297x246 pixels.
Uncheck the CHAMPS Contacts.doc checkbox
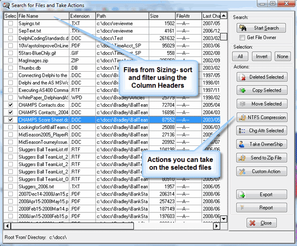tap(11, 105)
